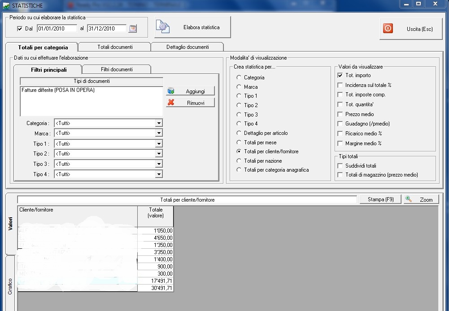
Task: Click the red X Rimuovi icon
Action: click(x=171, y=103)
